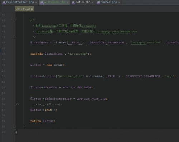
Task: Collapse the doc comment fold at line 41
Action: [x=14, y=20]
